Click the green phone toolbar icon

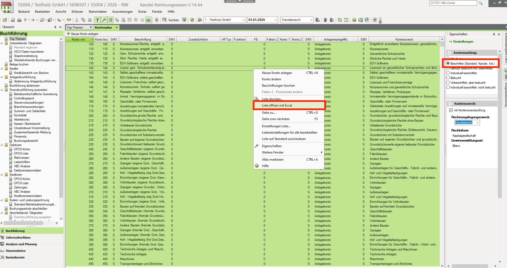tap(59, 20)
